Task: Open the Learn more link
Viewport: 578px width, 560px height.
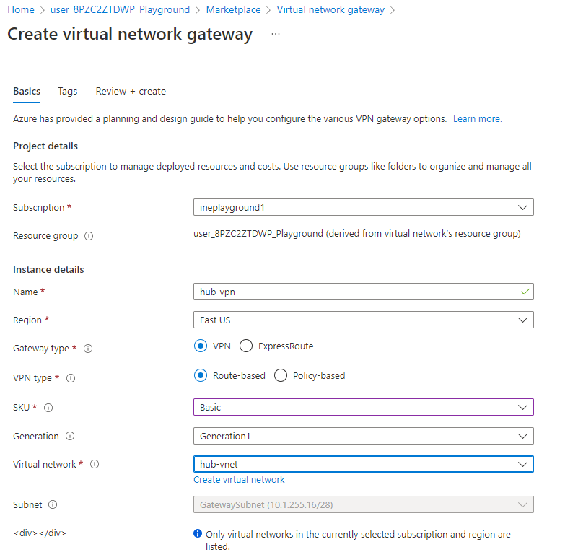Action: [477, 119]
